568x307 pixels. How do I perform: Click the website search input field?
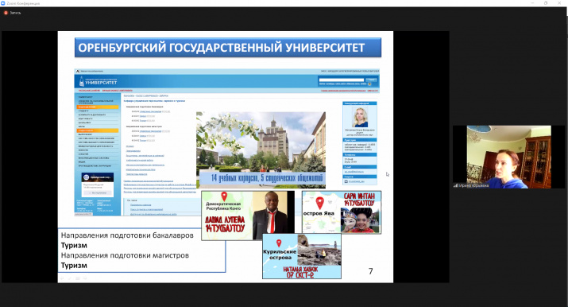tap(342, 80)
